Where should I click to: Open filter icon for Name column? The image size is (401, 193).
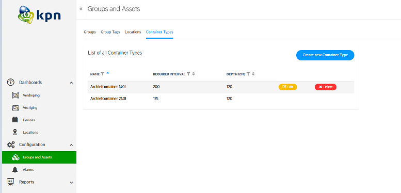coord(103,74)
